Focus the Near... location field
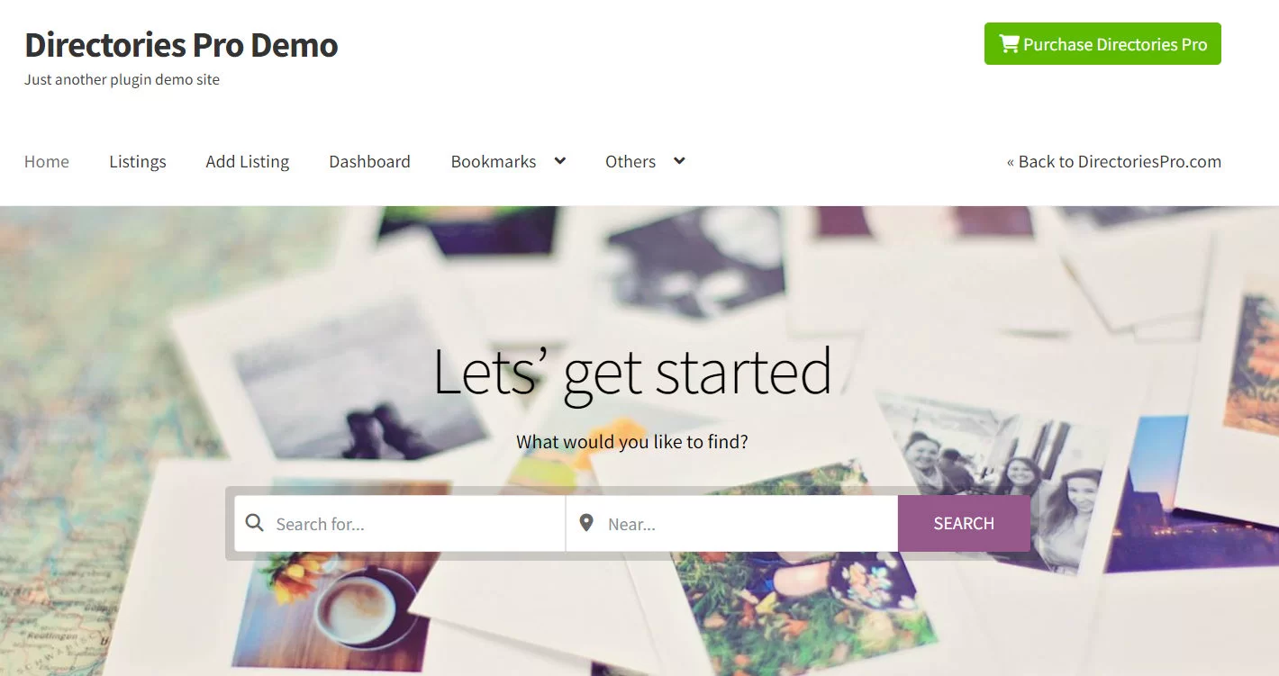 click(x=732, y=523)
